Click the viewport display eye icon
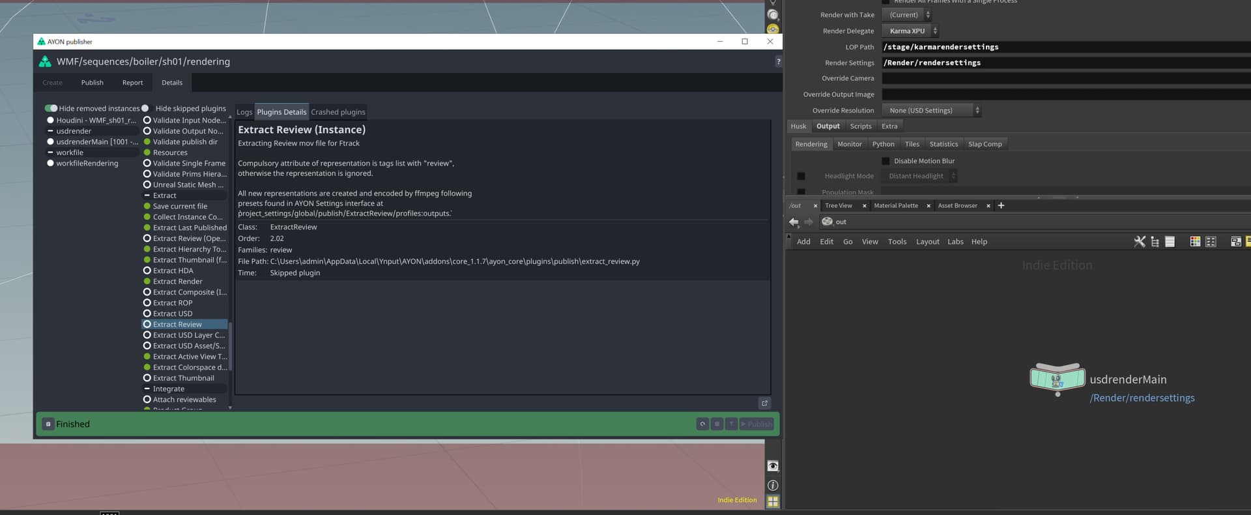The width and height of the screenshot is (1251, 515). click(773, 466)
